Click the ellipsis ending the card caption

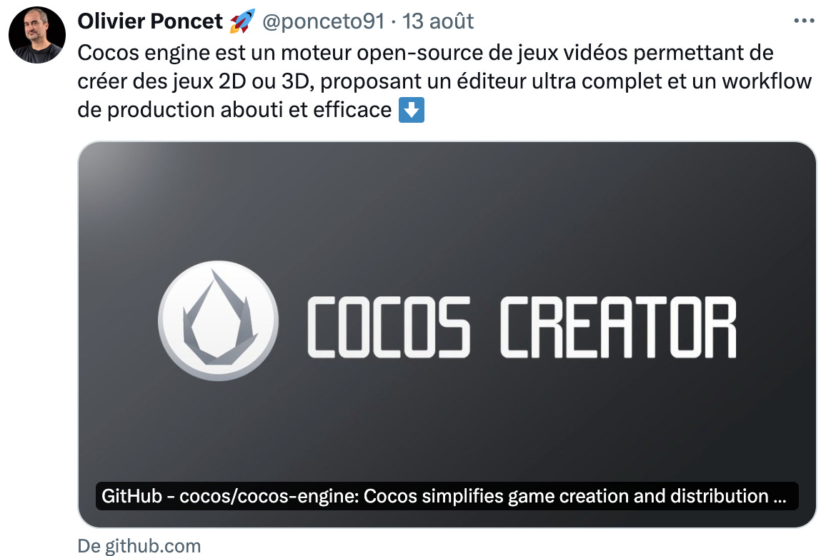780,497
